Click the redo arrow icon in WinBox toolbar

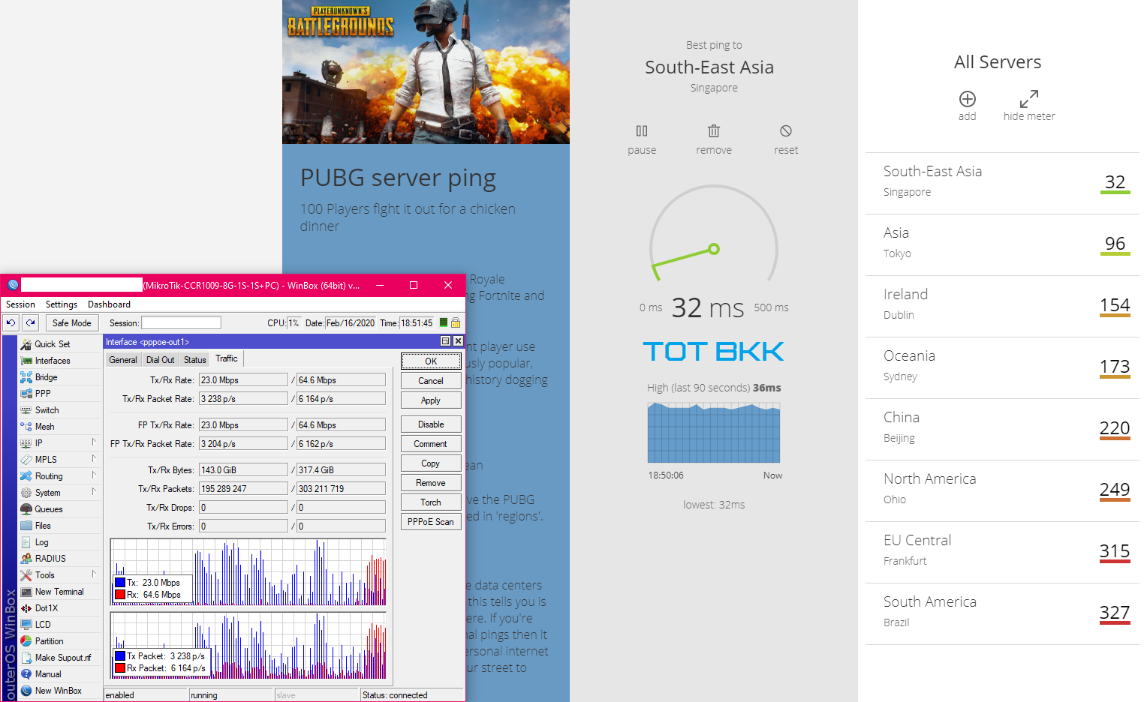30,322
